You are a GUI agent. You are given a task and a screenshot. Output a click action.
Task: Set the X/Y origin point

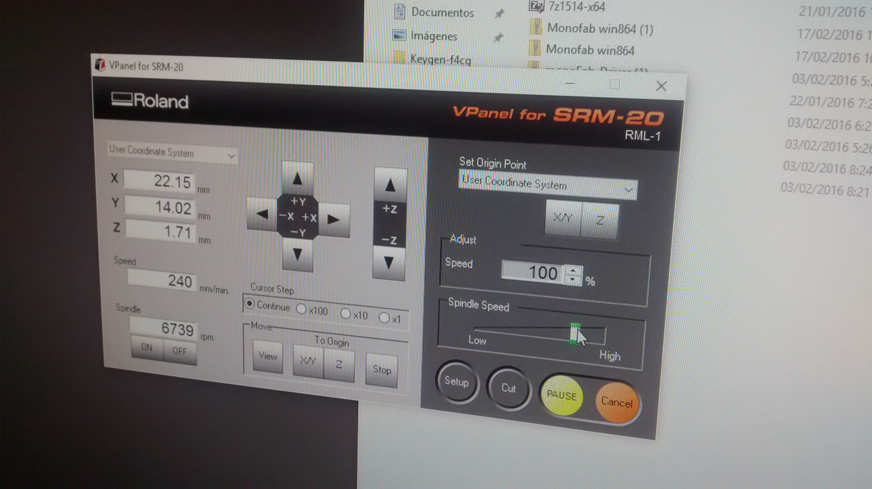pos(563,217)
